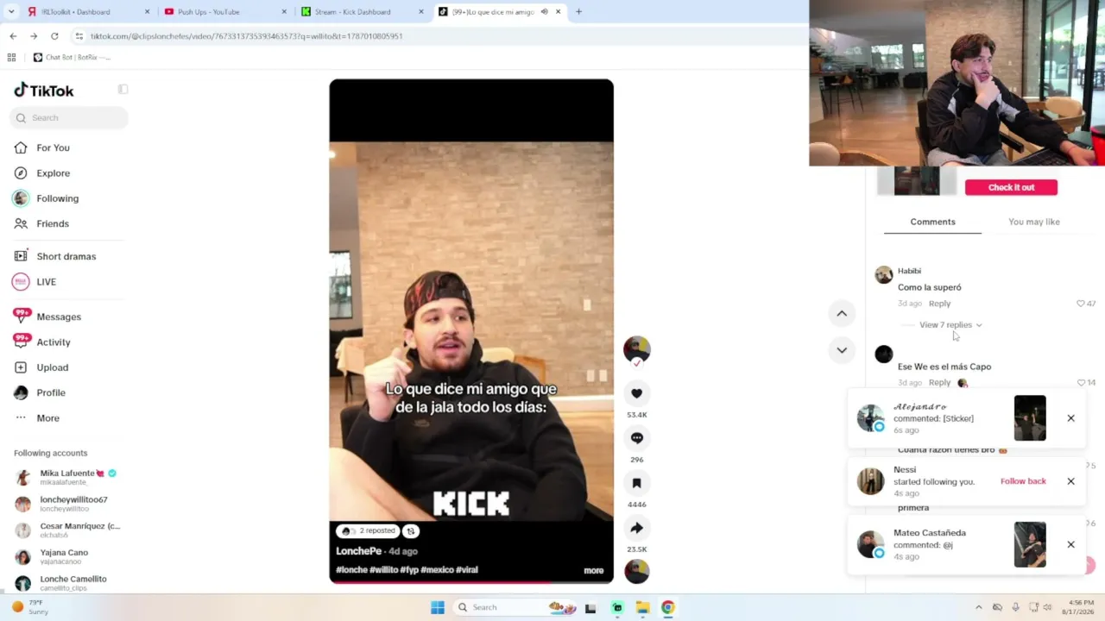
Task: Seek on the video progress bar
Action: pos(471,582)
